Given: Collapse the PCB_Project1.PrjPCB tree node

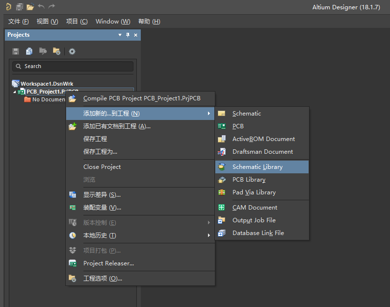Looking at the screenshot, I should (14, 92).
